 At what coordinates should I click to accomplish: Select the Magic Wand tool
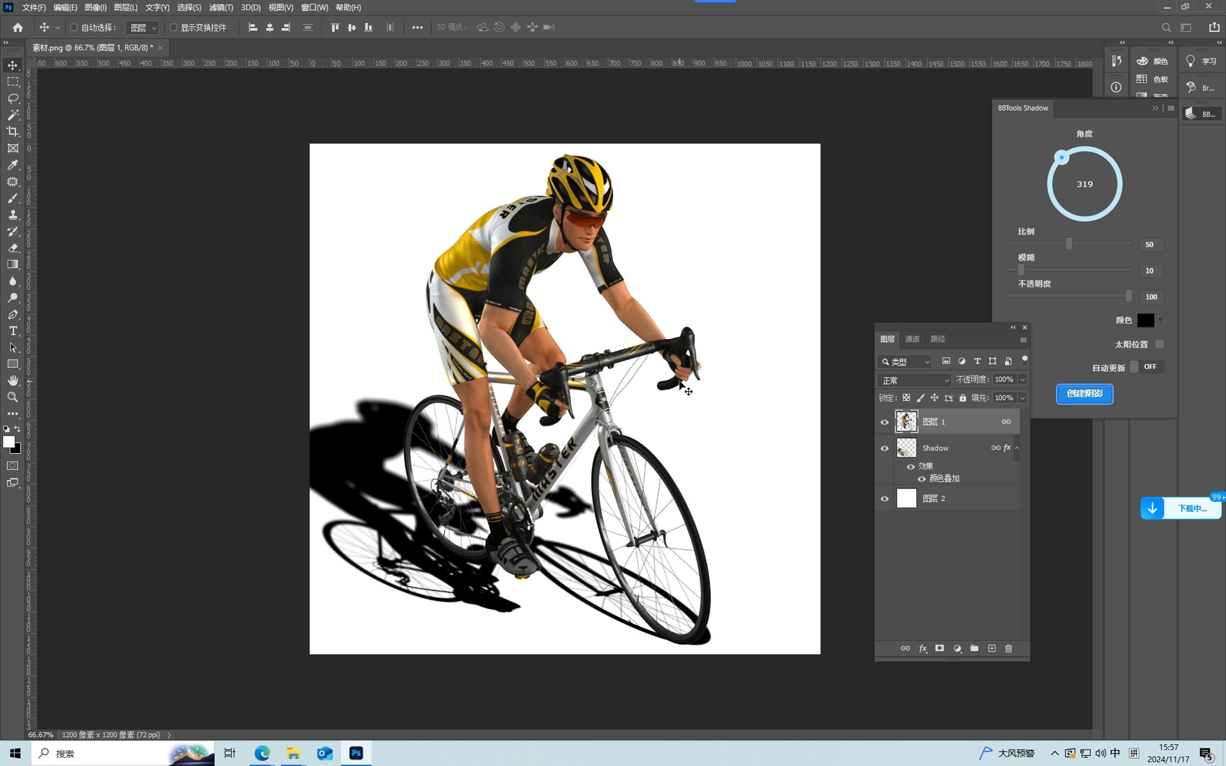[x=13, y=115]
